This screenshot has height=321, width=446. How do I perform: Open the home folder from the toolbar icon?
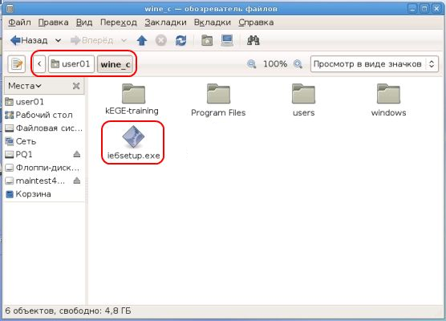[207, 40]
